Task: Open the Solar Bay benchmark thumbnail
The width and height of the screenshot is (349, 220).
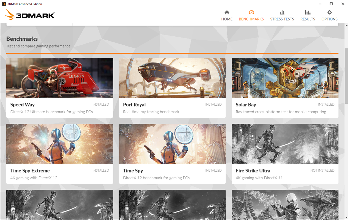Action: click(x=285, y=78)
